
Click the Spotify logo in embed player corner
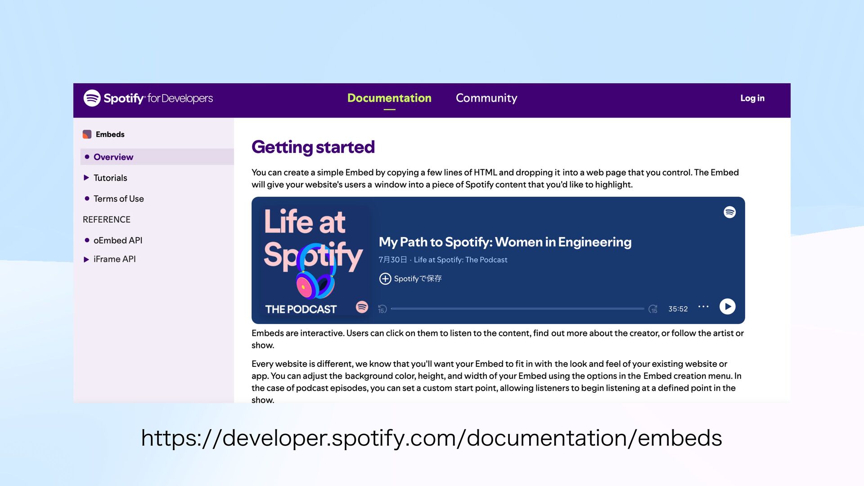[729, 212]
